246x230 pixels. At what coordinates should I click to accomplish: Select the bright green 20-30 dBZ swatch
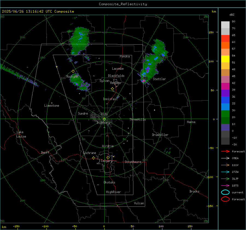click(x=225, y=114)
